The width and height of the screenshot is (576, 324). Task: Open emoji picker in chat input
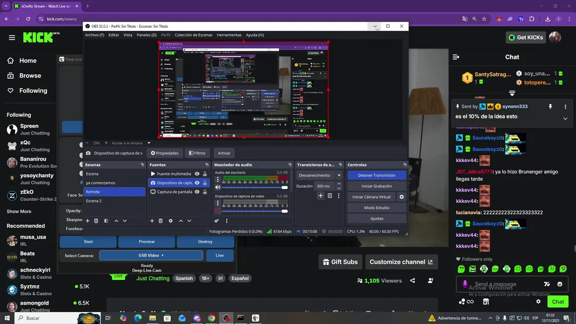pyautogui.click(x=560, y=284)
